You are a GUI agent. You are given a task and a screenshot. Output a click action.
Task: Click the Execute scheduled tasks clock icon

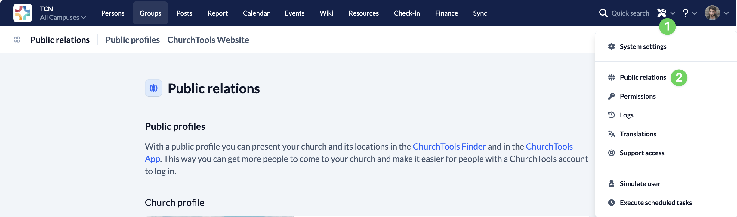[612, 203]
